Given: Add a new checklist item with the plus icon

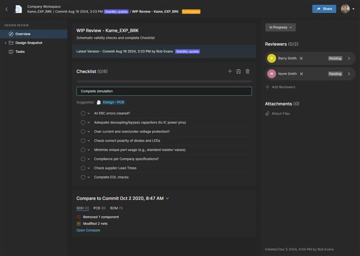Looking at the screenshot, I should click(x=230, y=71).
